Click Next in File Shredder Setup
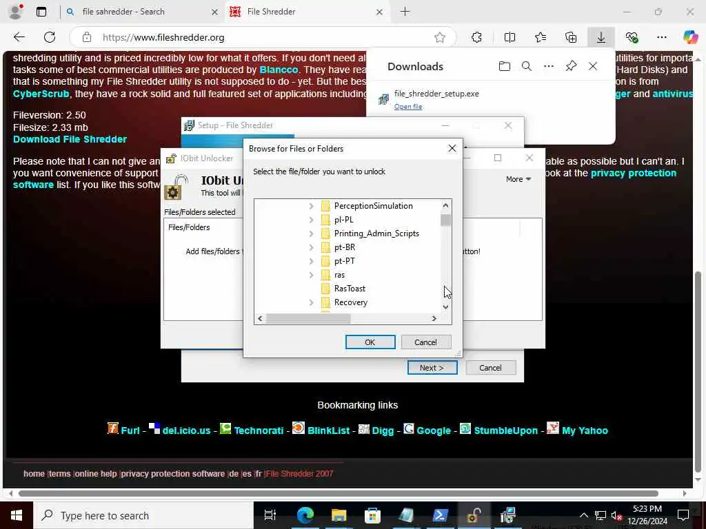 click(432, 368)
